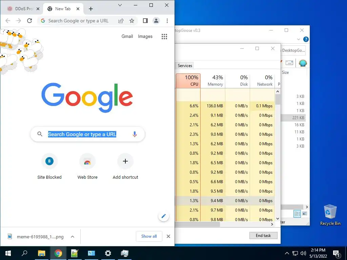Open network status in tray
347x260 pixels.
point(295,253)
